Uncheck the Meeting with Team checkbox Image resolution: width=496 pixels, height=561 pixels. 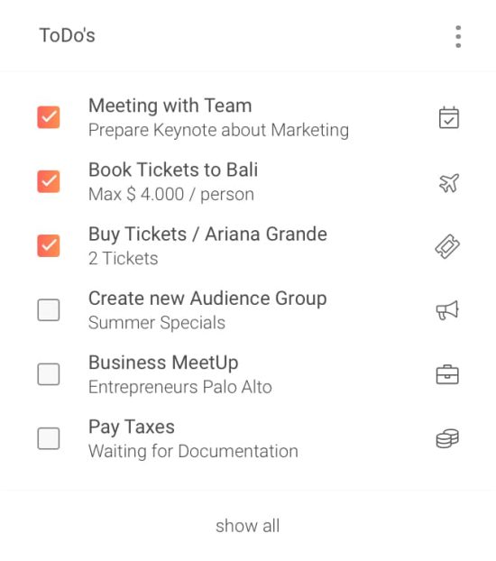pos(49,117)
